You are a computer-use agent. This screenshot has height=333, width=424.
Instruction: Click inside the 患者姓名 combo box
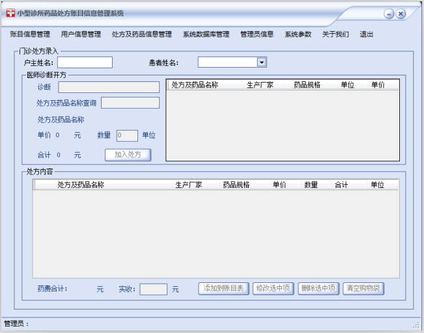pos(228,62)
